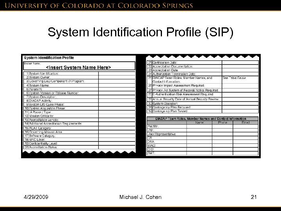Image resolution: width=281 pixels, height=211 pixels.
Task: Click 'Annual Security Review' date row
Action: [203, 99]
